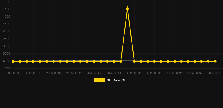
Task: Click the 2025-06-05 x-axis date label
Action: 134,73
